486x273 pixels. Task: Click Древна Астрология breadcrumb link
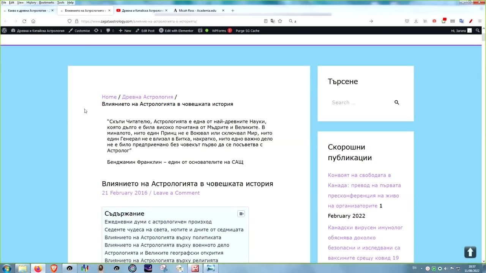coord(147,97)
